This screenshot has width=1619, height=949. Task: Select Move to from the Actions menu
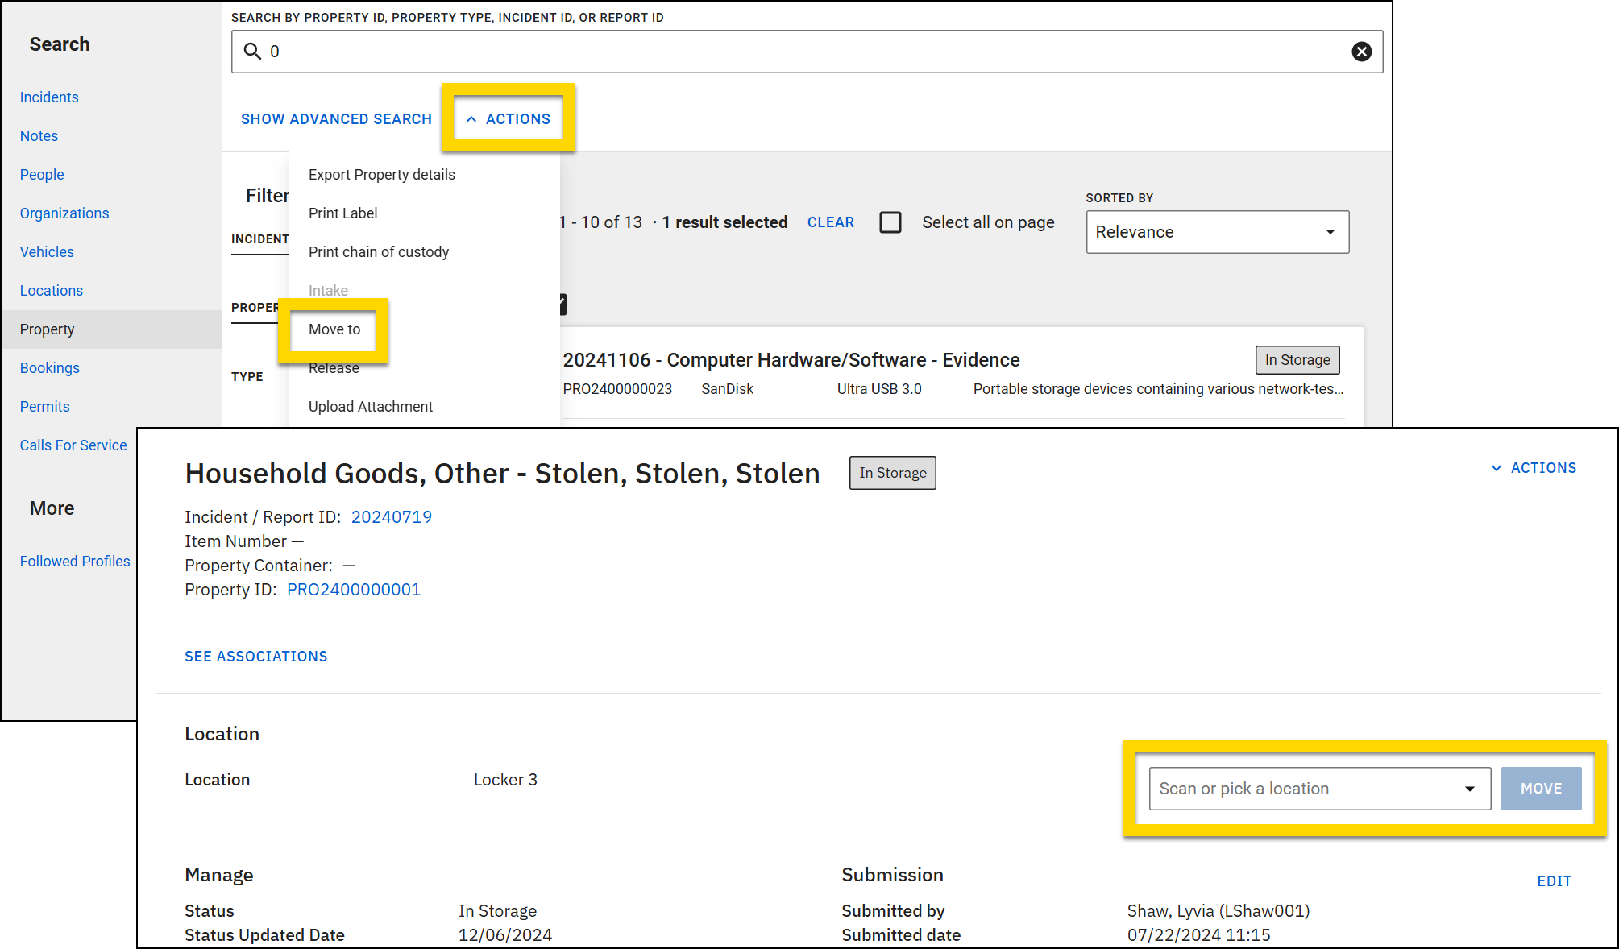[x=334, y=329]
